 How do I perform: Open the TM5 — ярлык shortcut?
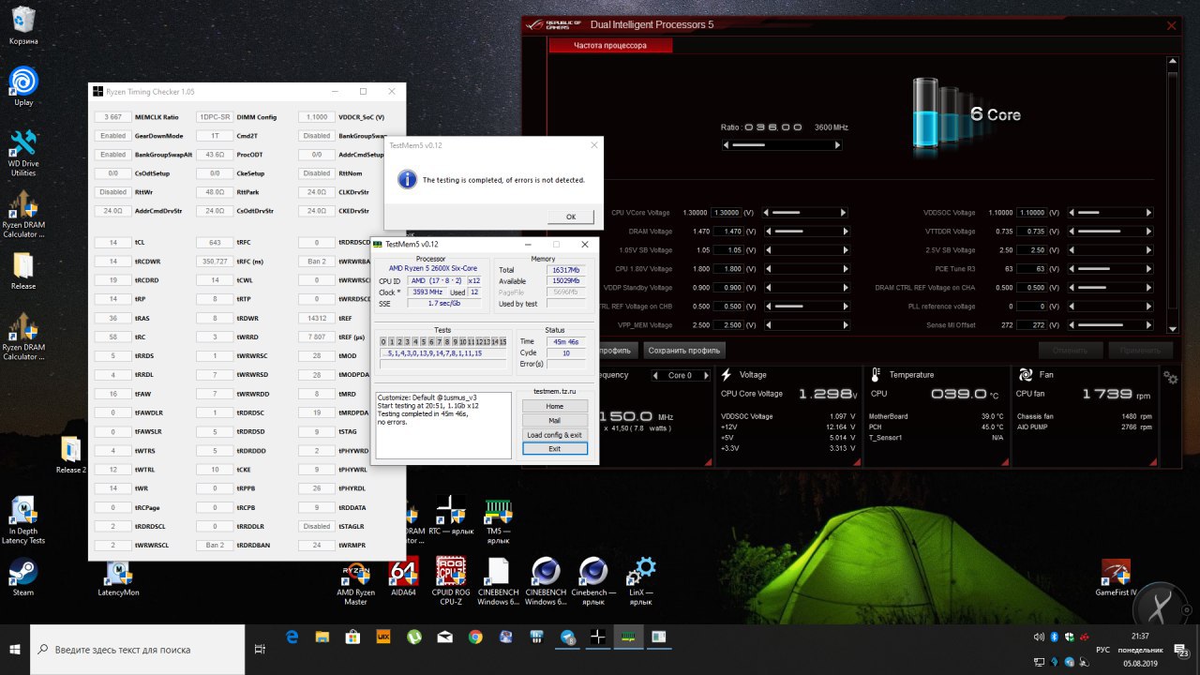[498, 521]
